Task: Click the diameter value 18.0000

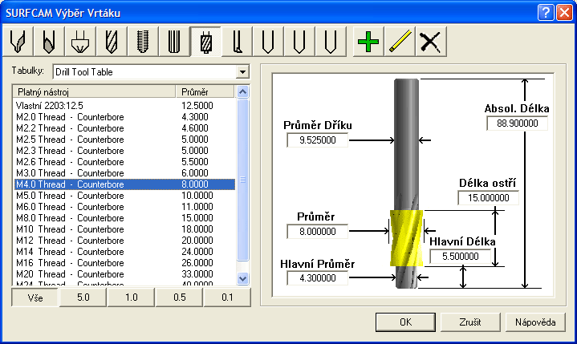Action: pyautogui.click(x=197, y=229)
